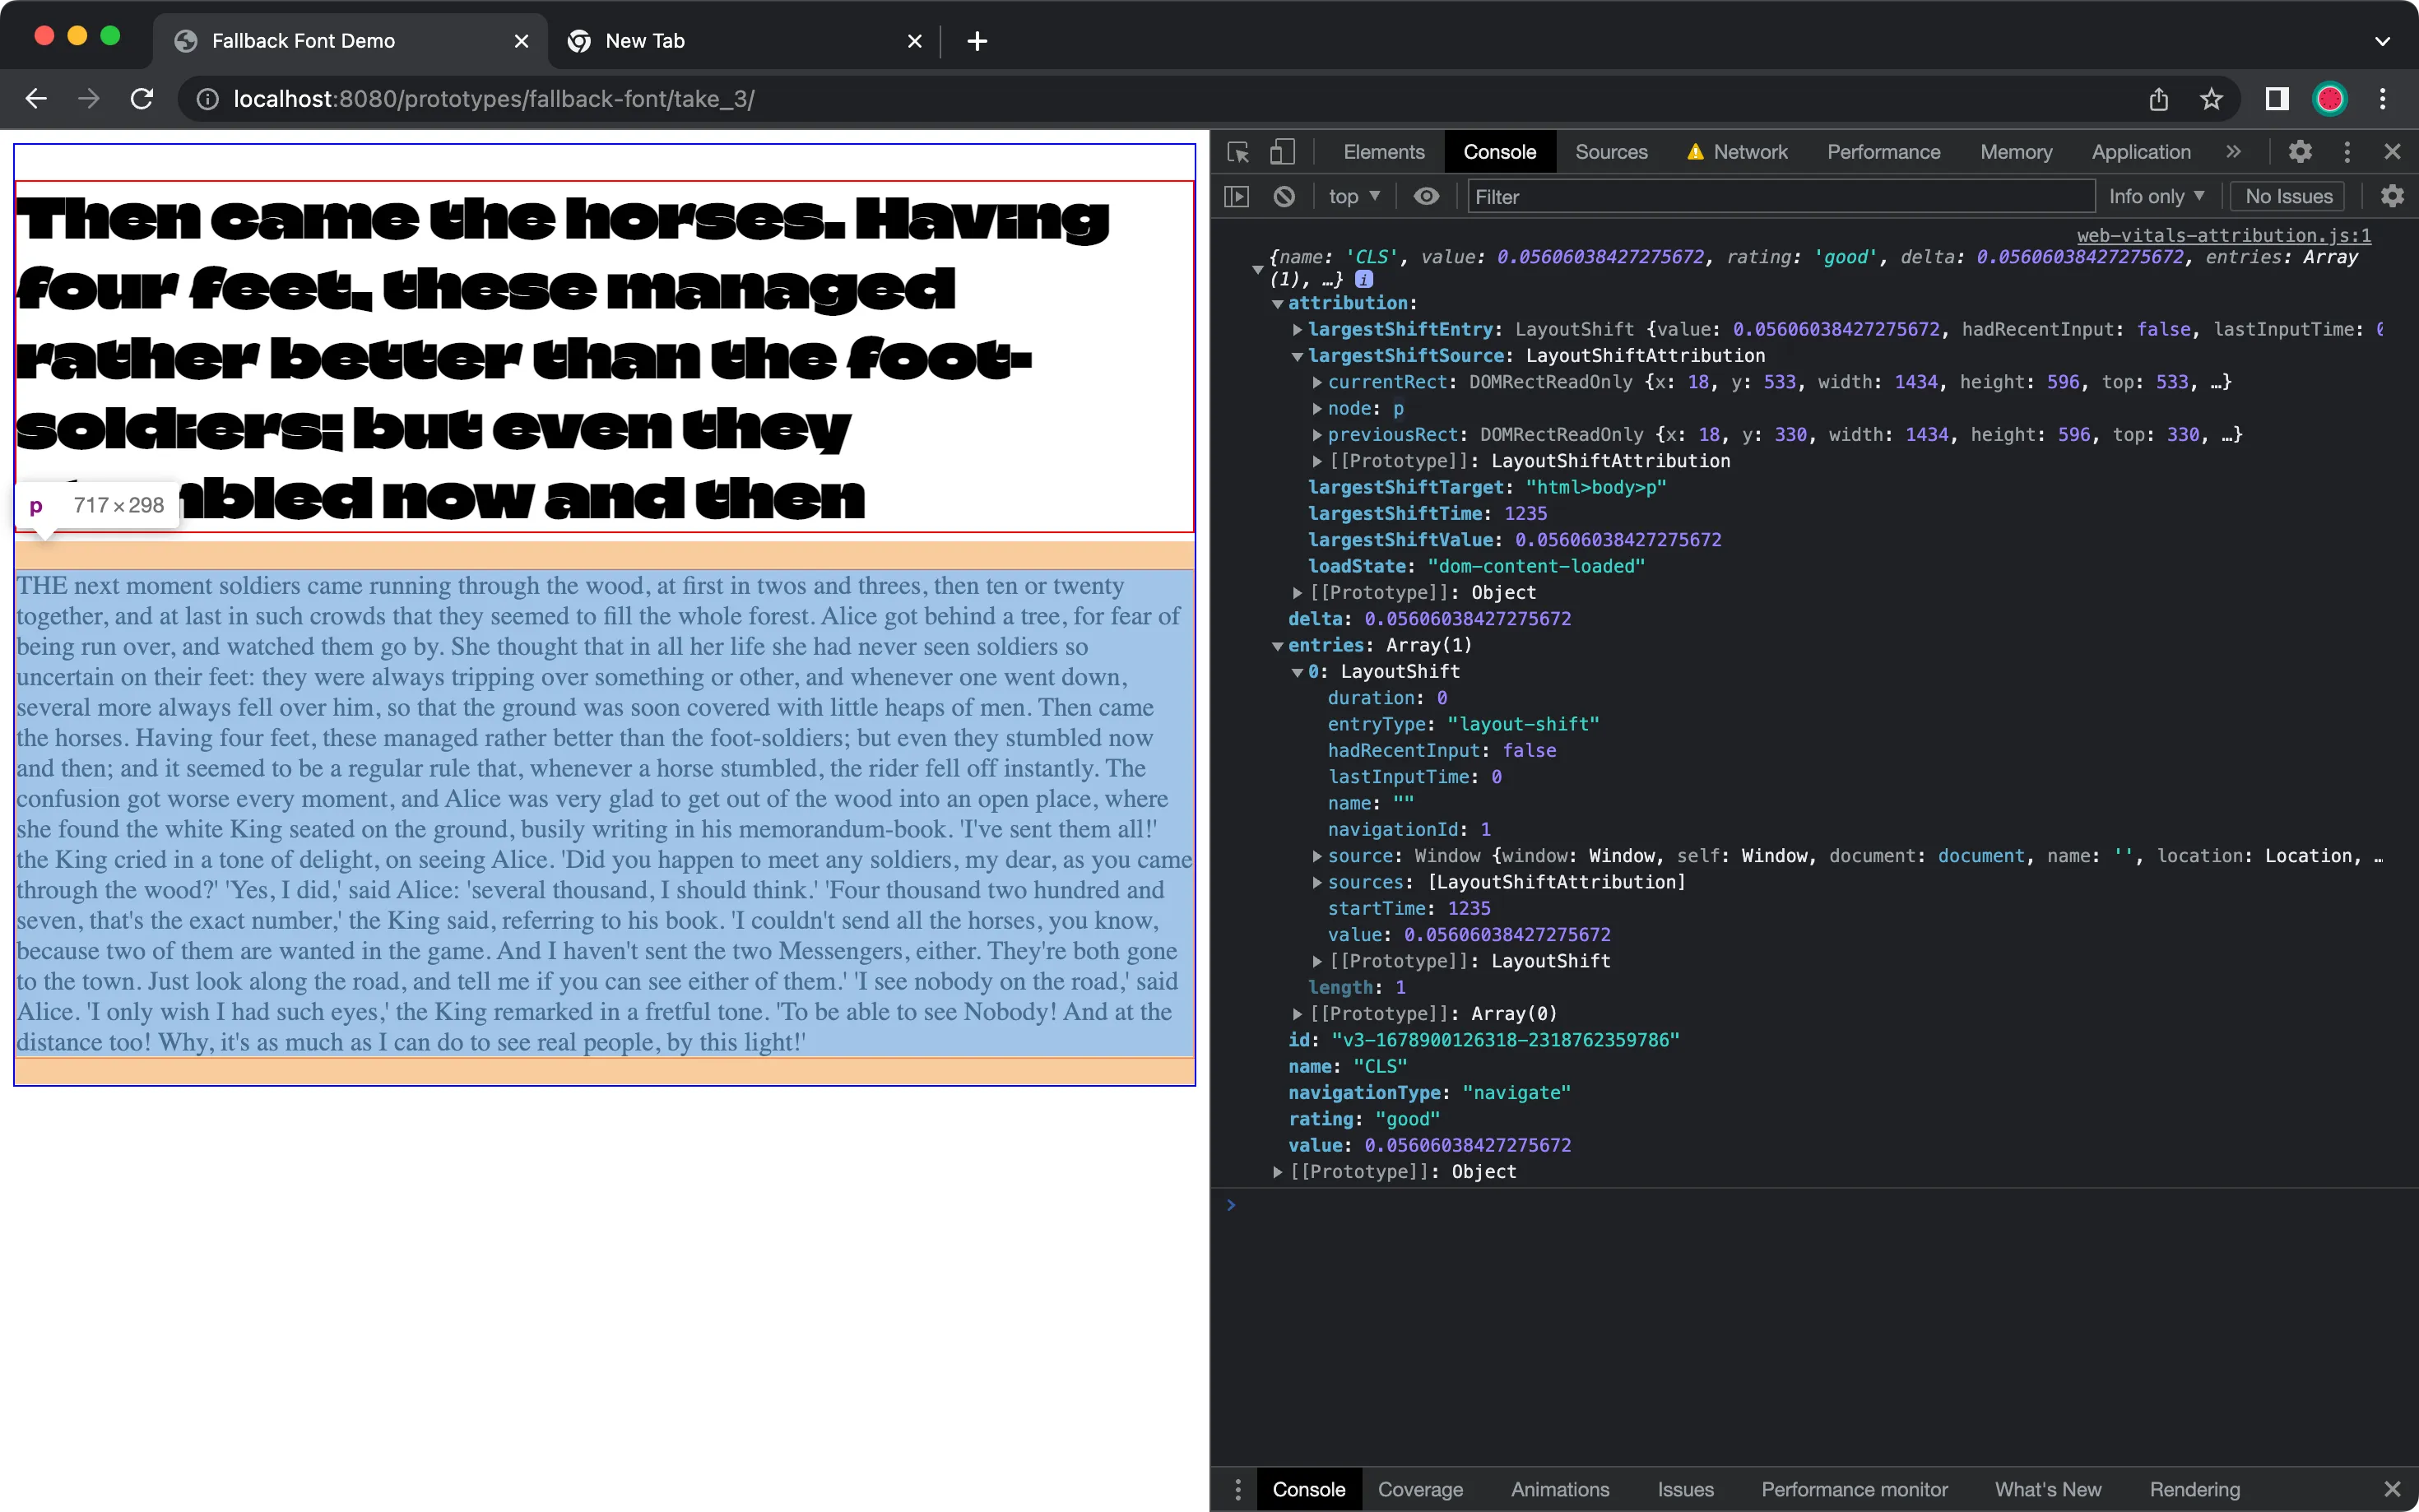Open DevTools settings gear

click(x=2299, y=152)
